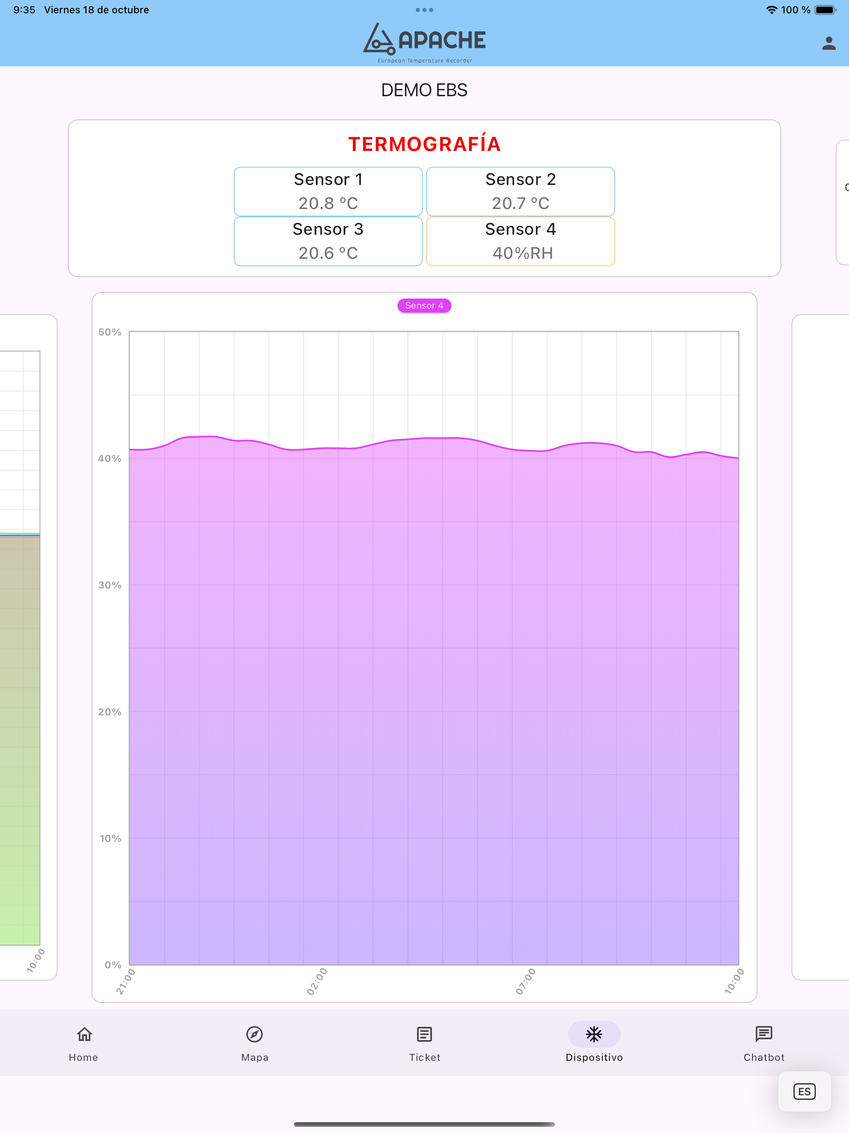Tap the TERMOGRAFÍA heading
This screenshot has height=1133, width=849.
click(x=424, y=144)
